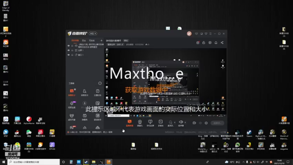The image size is (293, 165).
Task: Open the mode switch pill beside logo
Action: tap(93, 33)
